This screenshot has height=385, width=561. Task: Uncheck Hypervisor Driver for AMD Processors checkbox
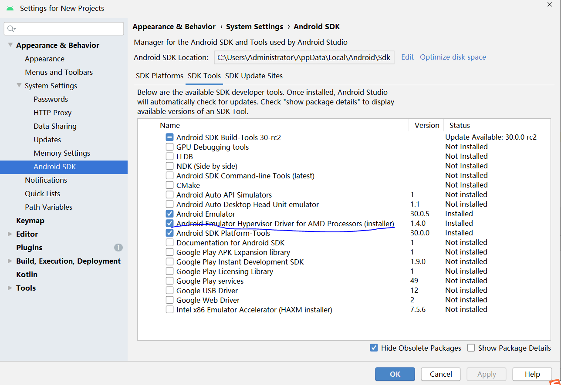[169, 223]
